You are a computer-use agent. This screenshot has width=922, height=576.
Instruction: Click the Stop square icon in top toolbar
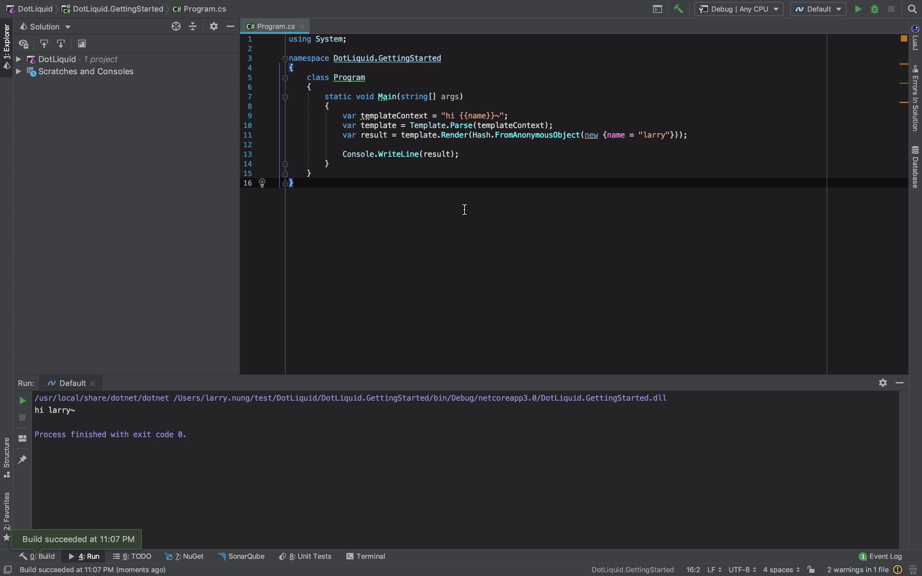[x=891, y=9]
